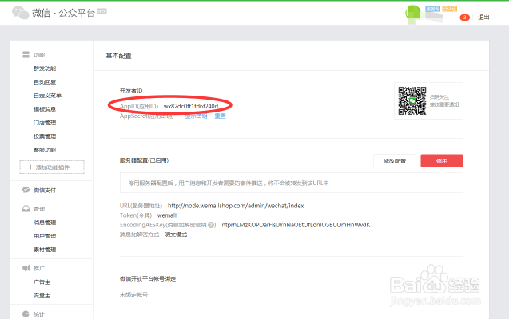This screenshot has height=319, width=509.
Task: Open 素材管理 in the sidebar
Action: 45,250
